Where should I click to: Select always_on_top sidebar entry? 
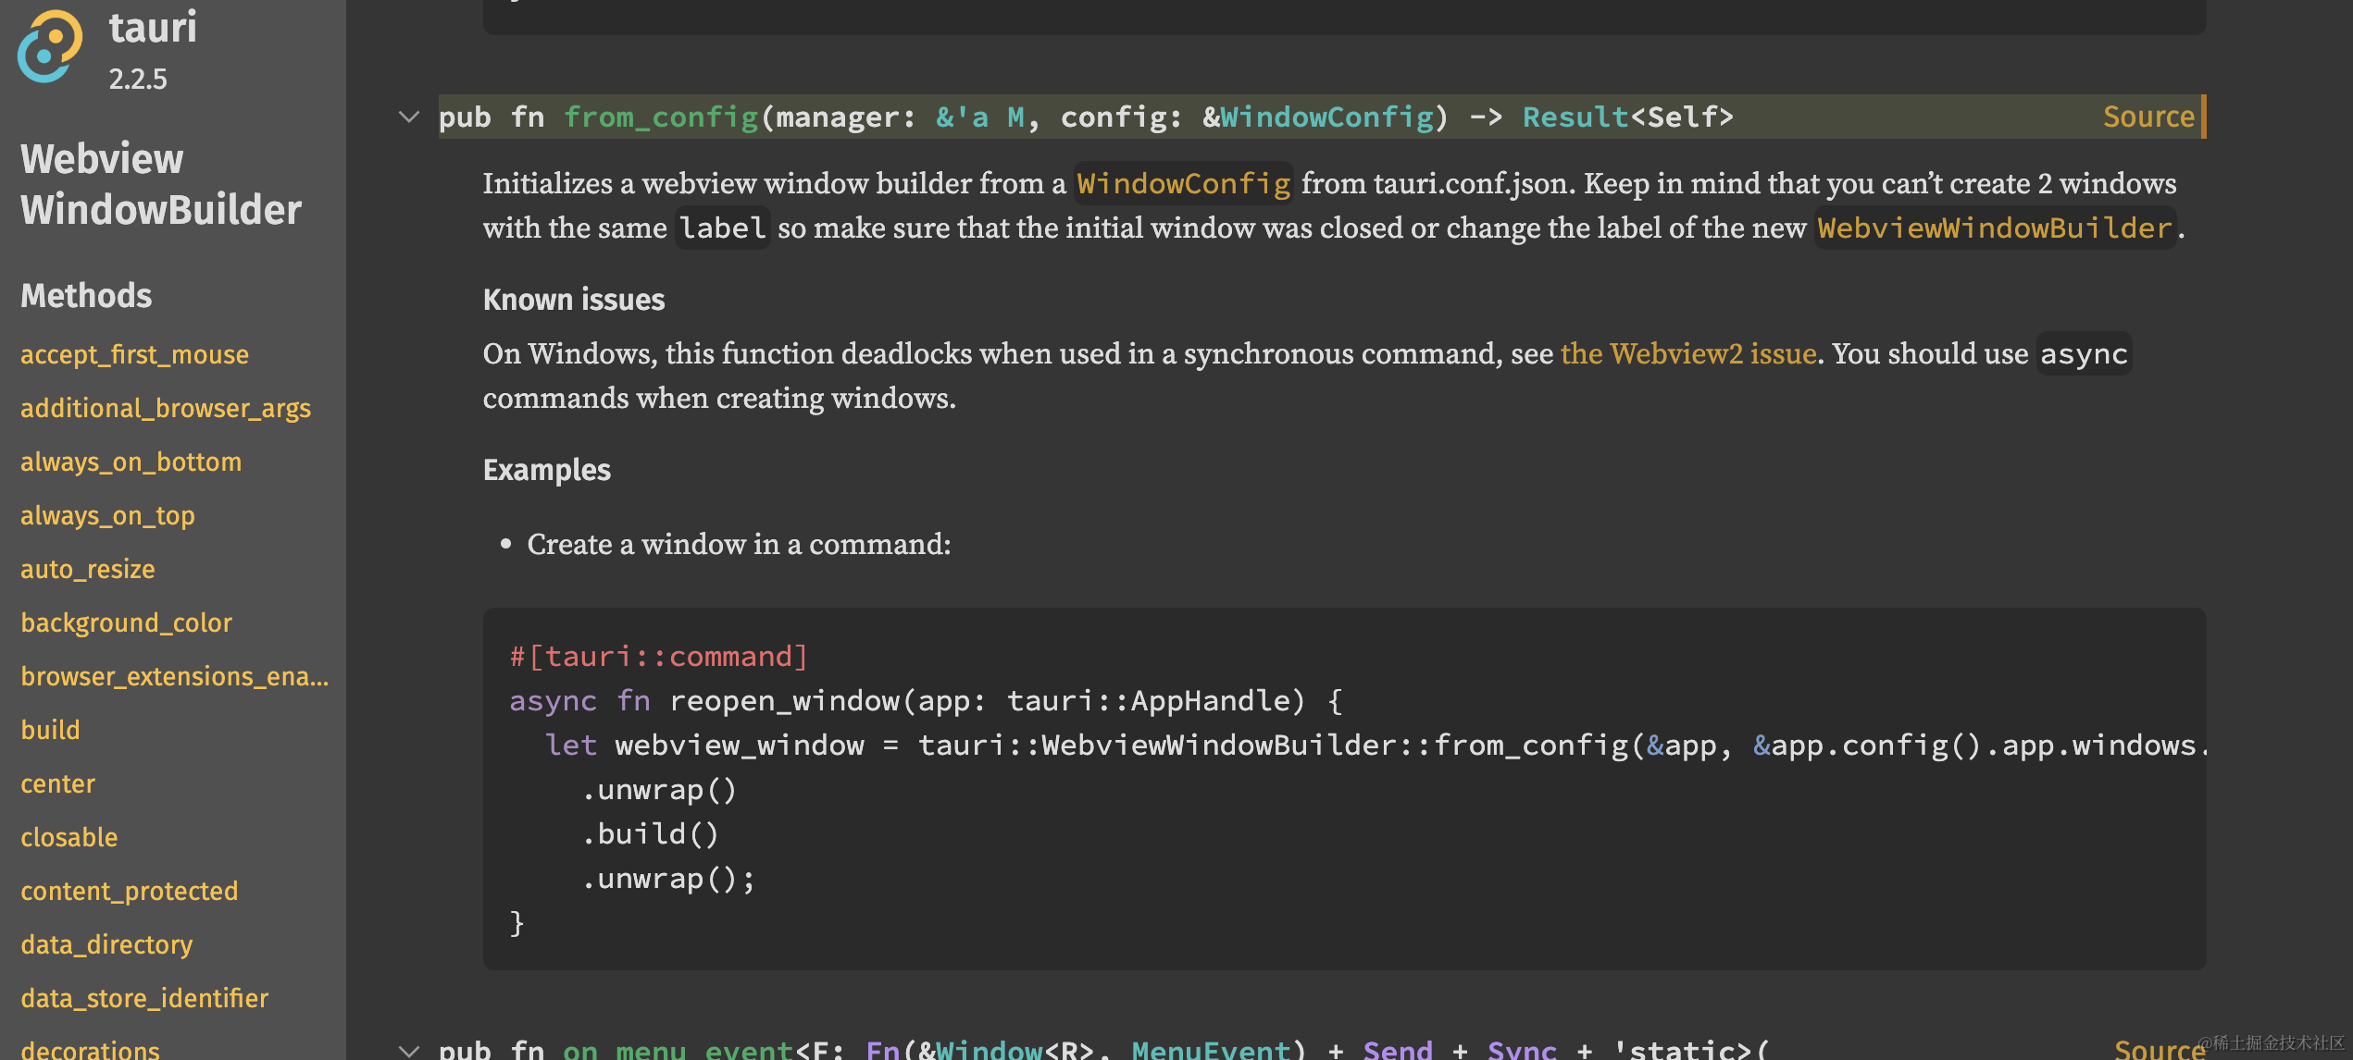coord(107,516)
